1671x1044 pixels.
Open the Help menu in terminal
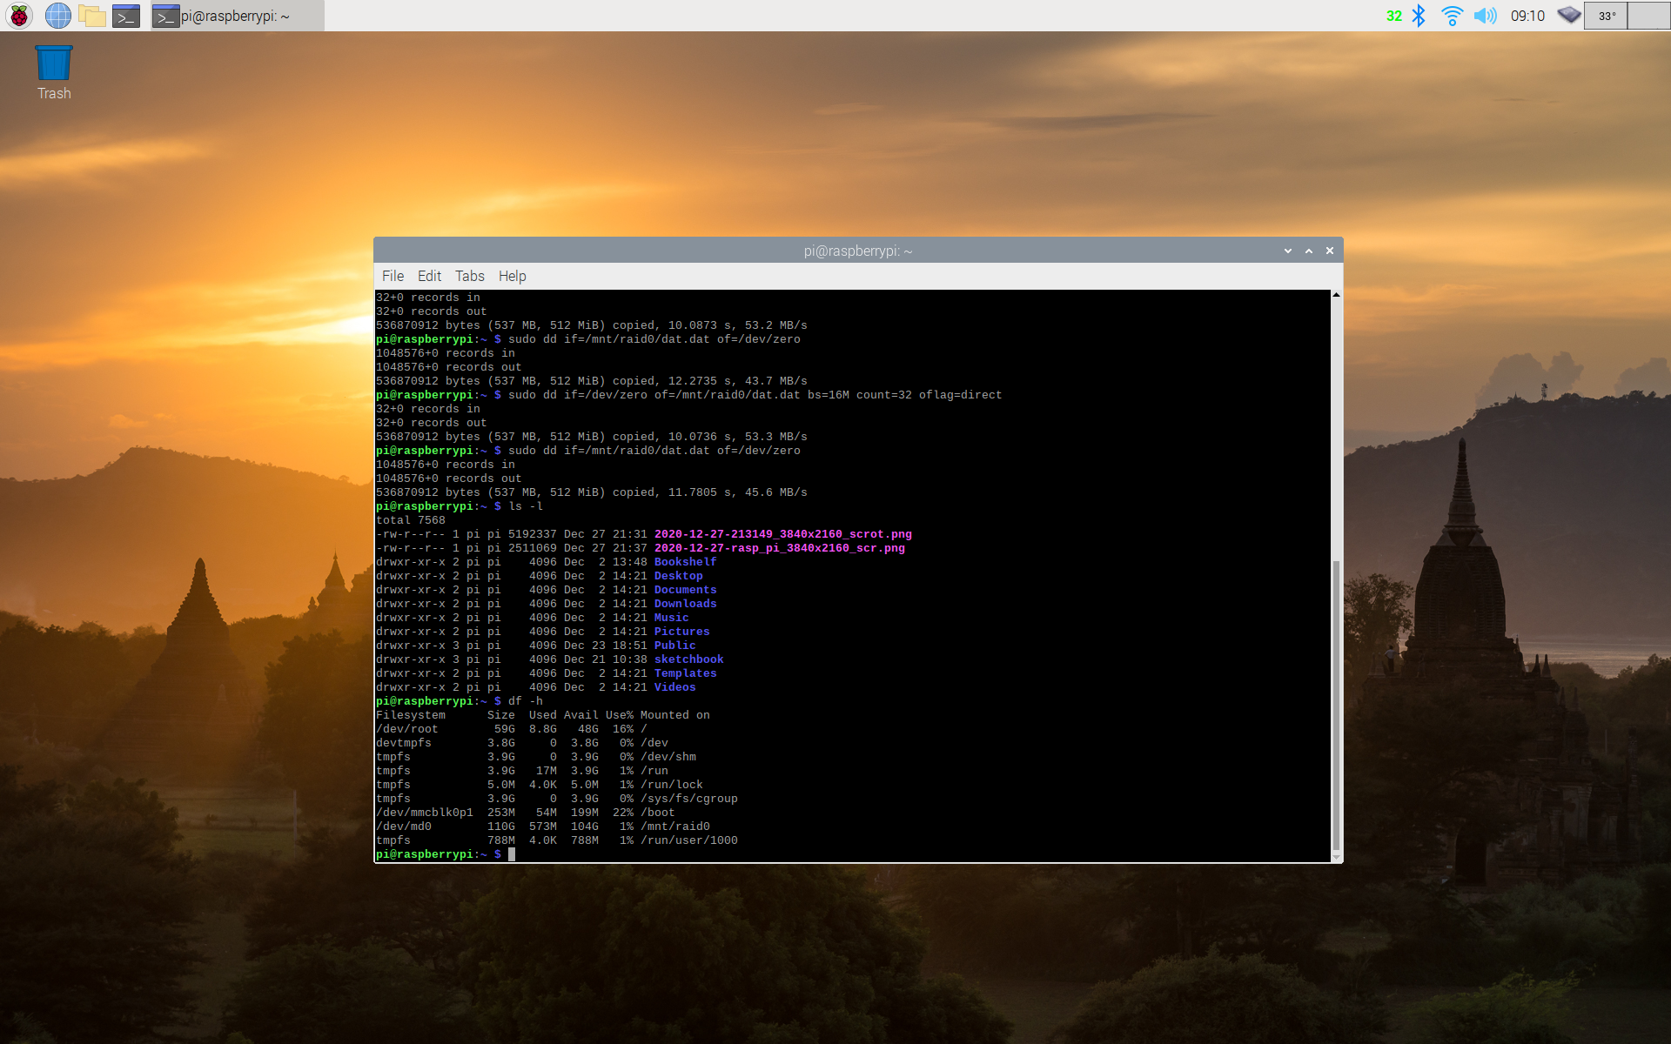512,276
